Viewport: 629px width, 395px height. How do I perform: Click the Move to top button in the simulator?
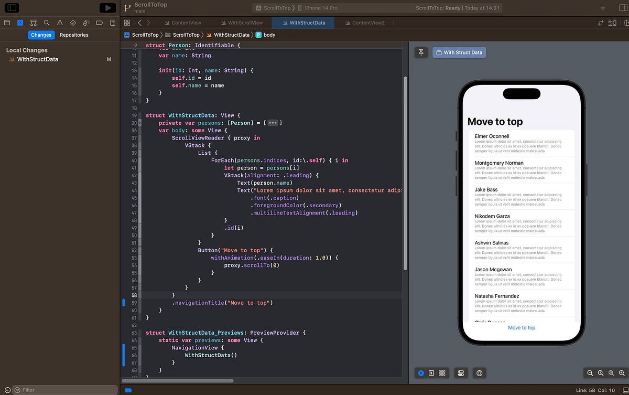[x=521, y=327]
